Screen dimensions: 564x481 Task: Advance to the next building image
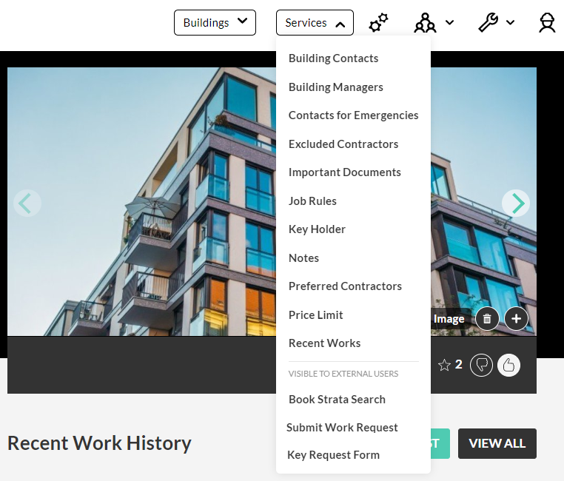[x=516, y=203]
